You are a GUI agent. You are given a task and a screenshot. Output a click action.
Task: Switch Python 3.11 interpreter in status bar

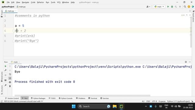click(179, 101)
